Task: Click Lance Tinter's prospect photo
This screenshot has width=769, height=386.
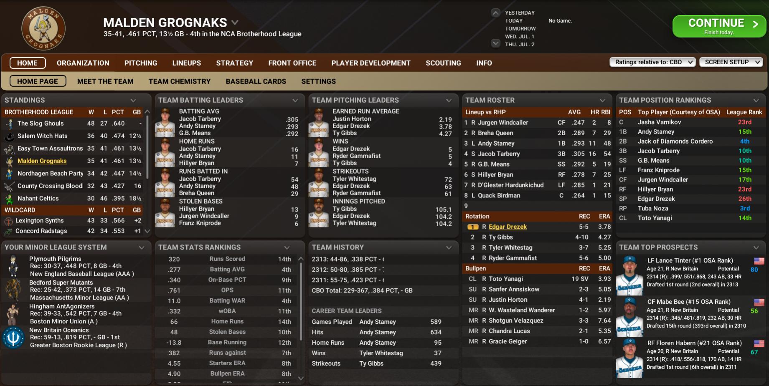Action: coord(629,275)
